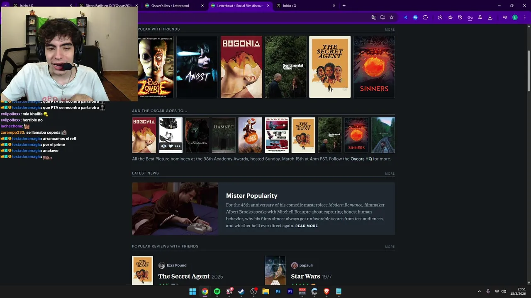
Task: Open the large Sinners poster
Action: pos(374,67)
